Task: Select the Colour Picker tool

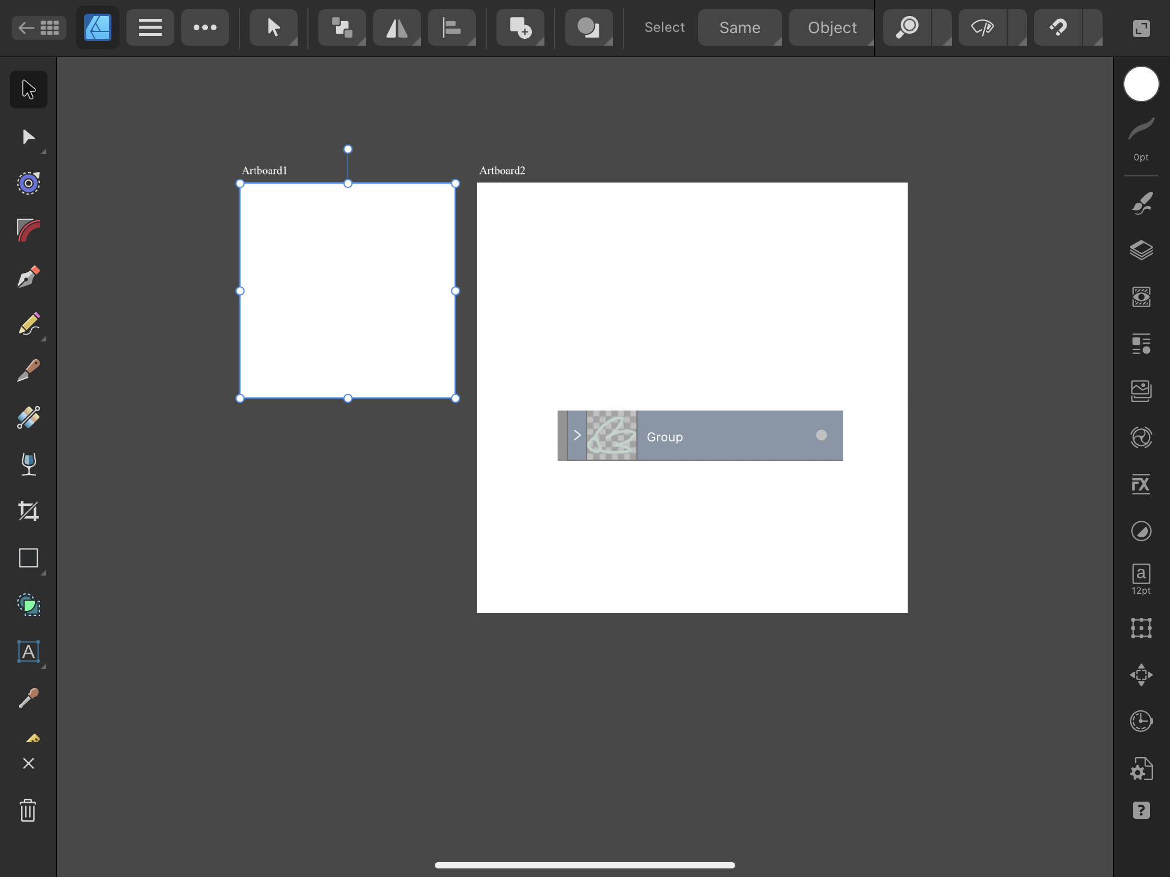Action: click(29, 698)
